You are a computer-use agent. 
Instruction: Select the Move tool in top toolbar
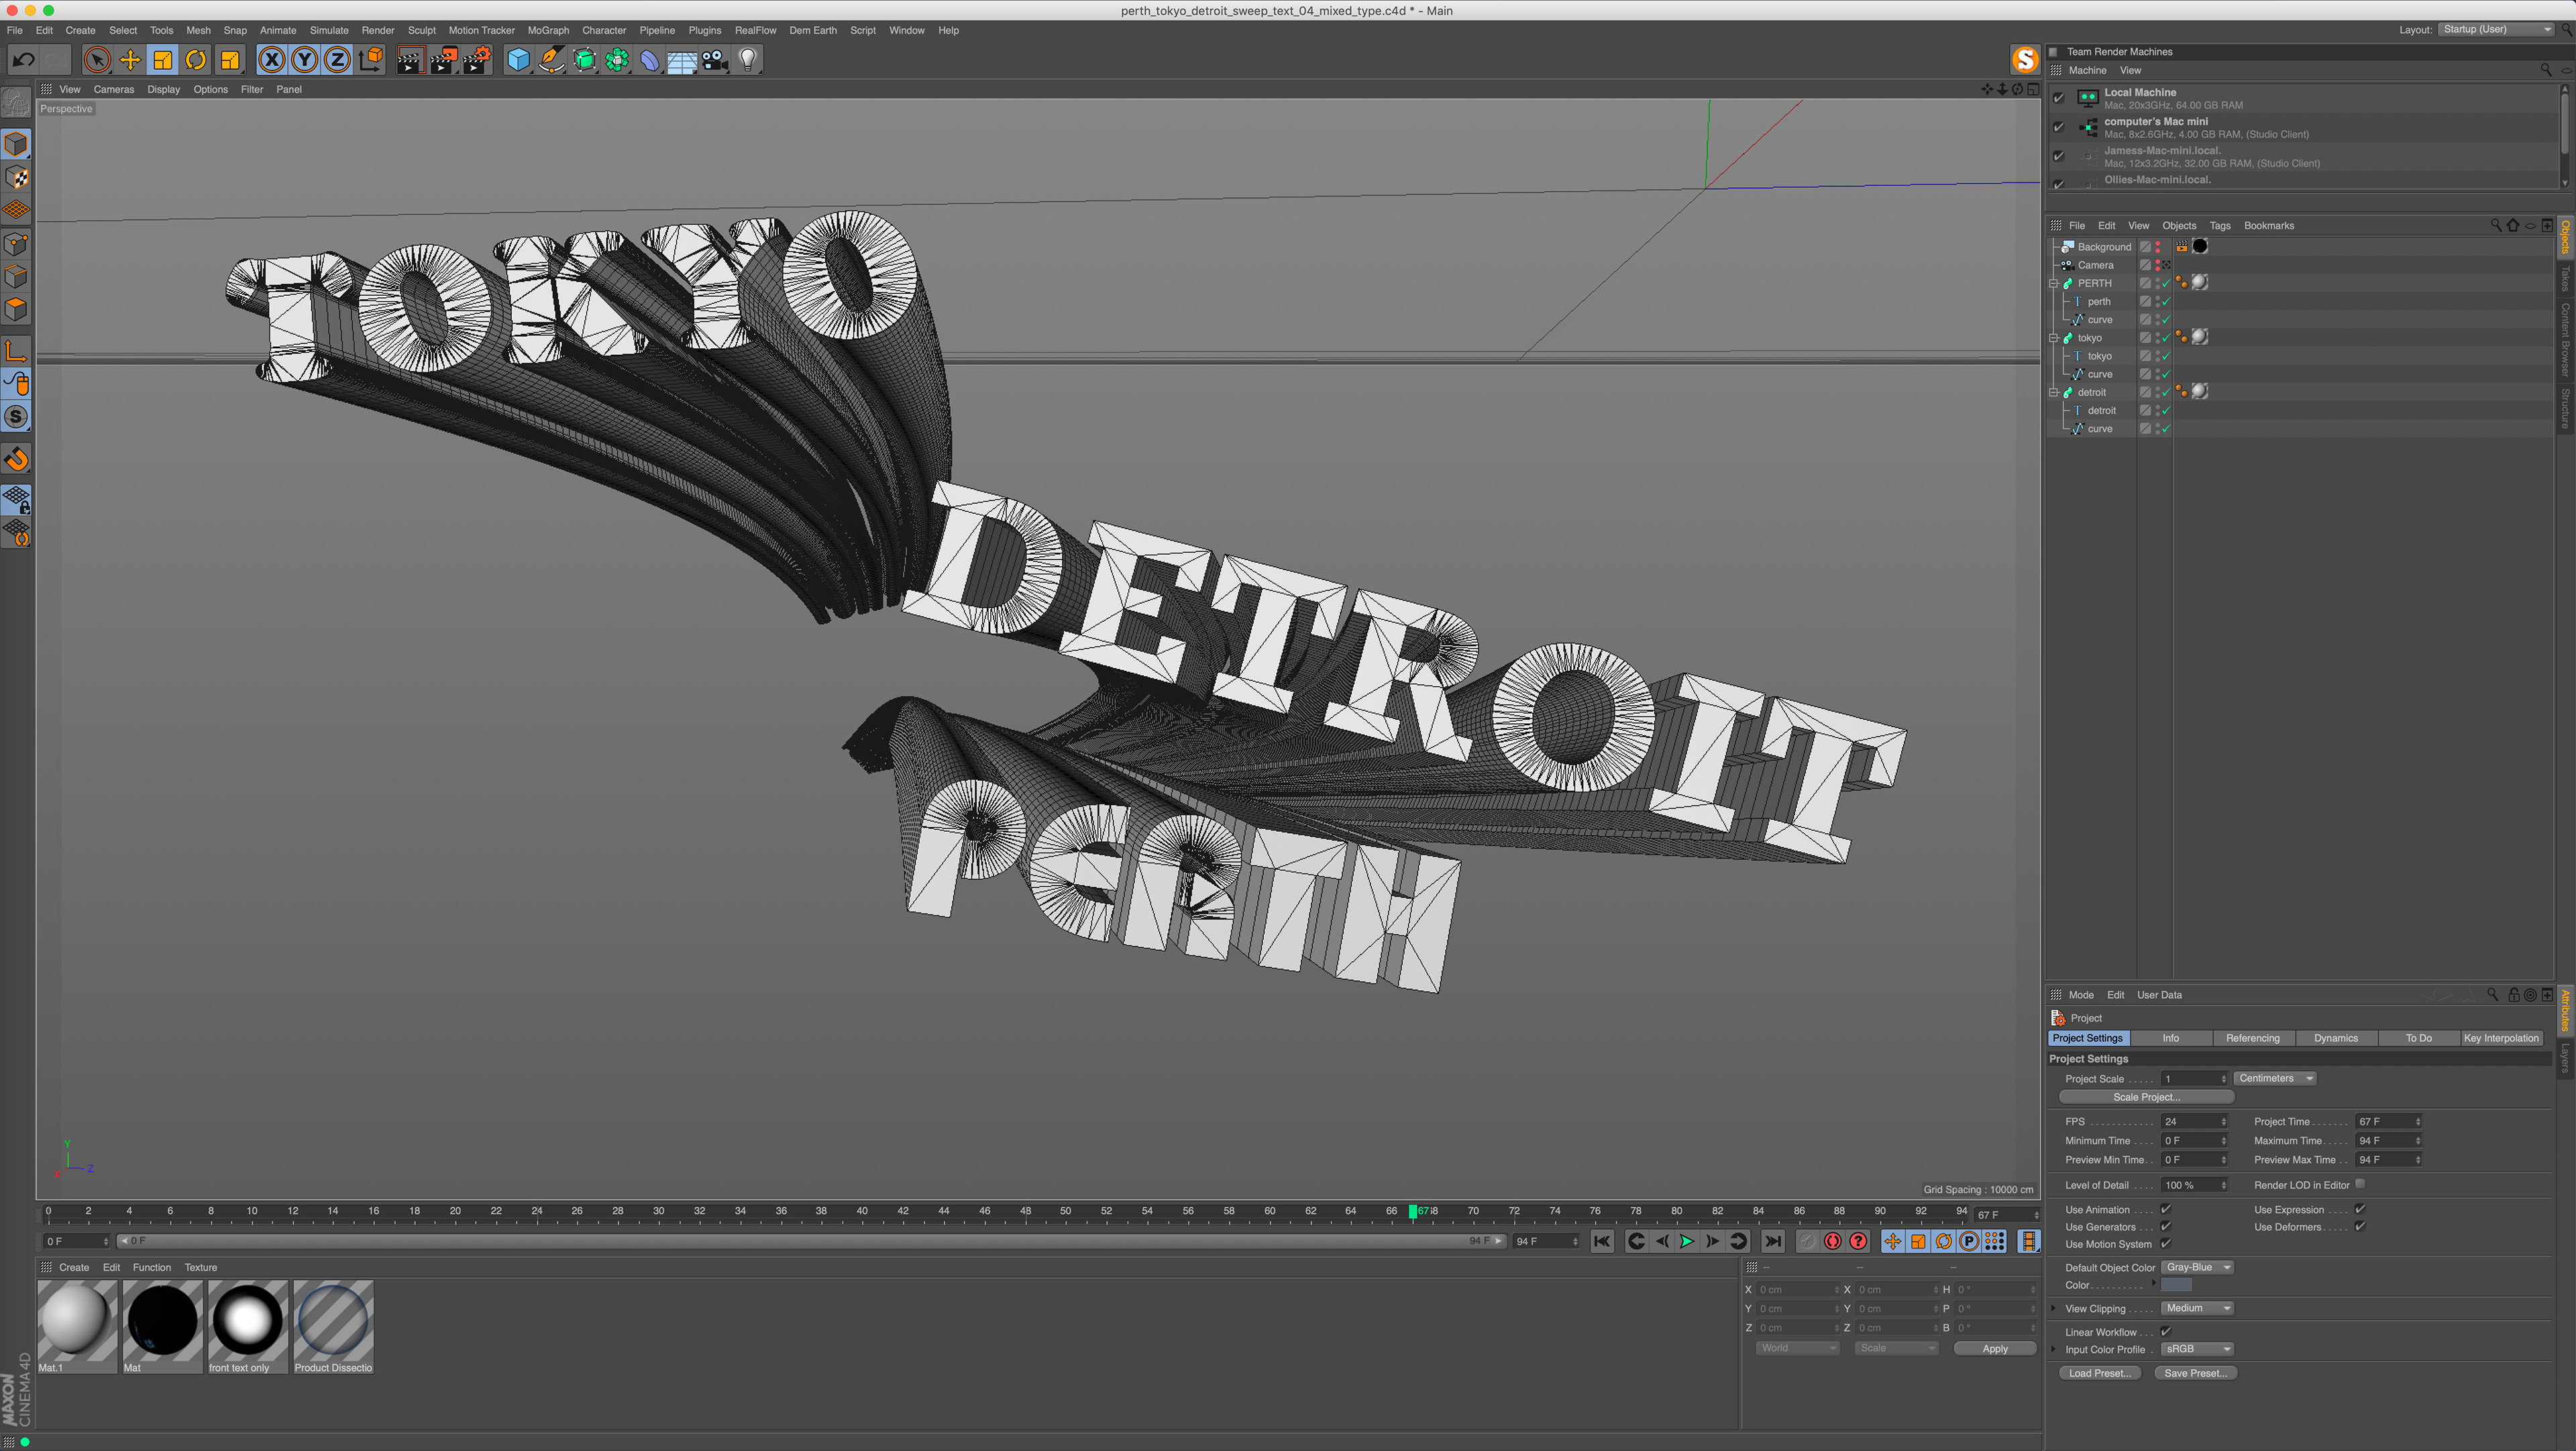130,61
